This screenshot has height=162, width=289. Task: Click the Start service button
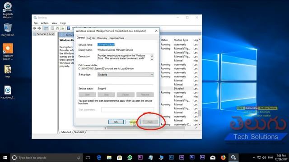[x=87, y=94]
